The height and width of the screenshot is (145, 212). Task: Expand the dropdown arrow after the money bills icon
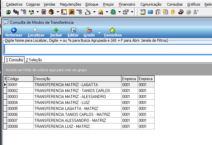tap(120, 12)
